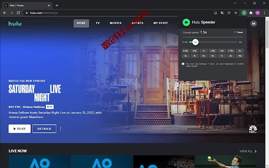The width and height of the screenshot is (269, 168).
Task: Open second Live Now AO thumbnail
Action: point(102,162)
